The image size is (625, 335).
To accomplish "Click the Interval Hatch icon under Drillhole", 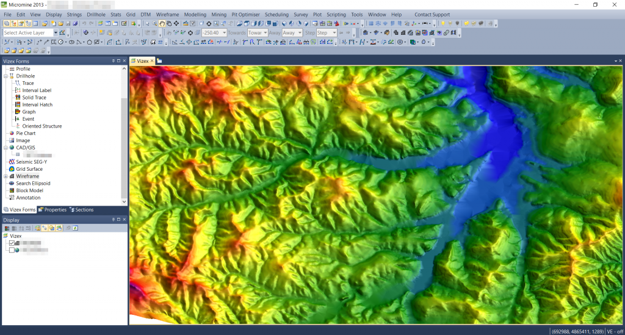I will [17, 105].
